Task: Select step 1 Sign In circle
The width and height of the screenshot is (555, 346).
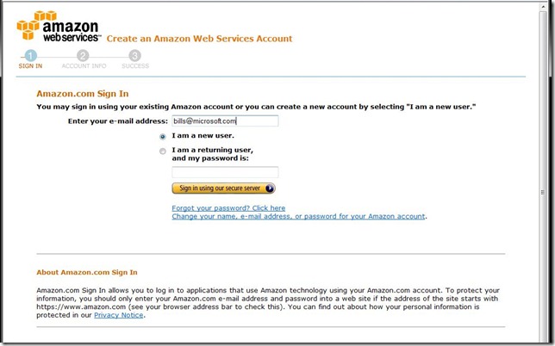Action: coord(30,55)
